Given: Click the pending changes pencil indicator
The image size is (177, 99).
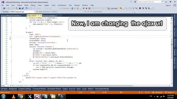Looking at the screenshot, I should click(147, 92).
